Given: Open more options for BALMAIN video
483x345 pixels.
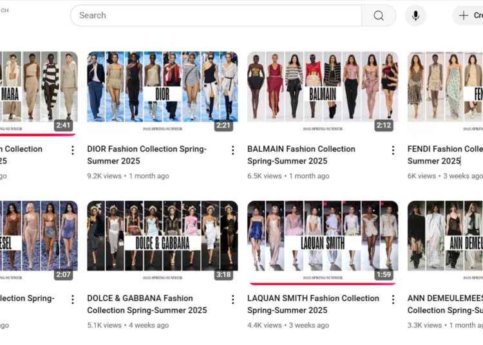Looking at the screenshot, I should click(393, 150).
